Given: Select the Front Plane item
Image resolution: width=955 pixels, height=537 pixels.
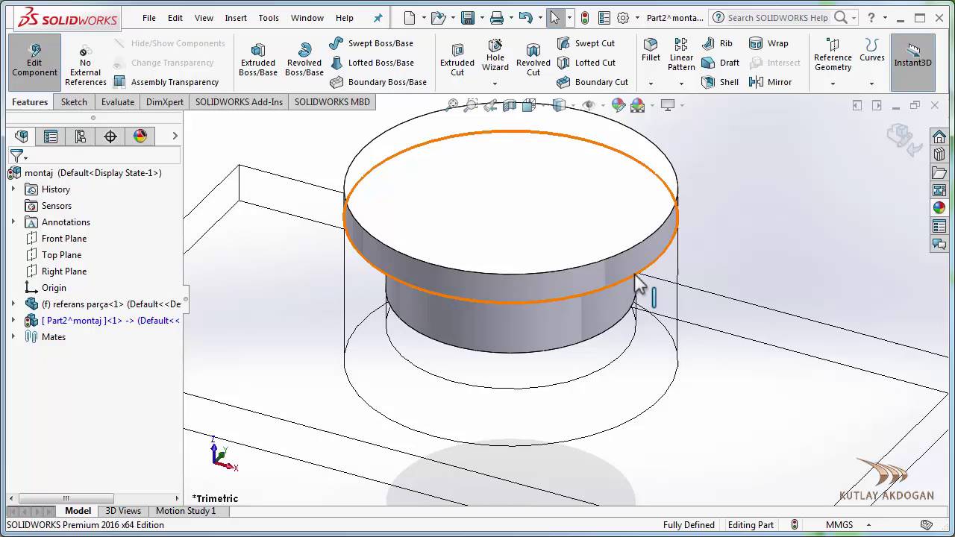Looking at the screenshot, I should [x=56, y=239].
